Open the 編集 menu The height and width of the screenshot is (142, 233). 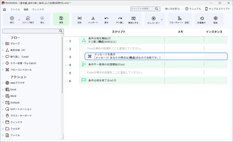coord(26,9)
